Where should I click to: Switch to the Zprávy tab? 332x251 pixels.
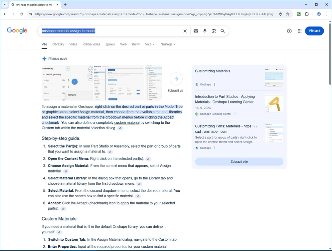110,44
